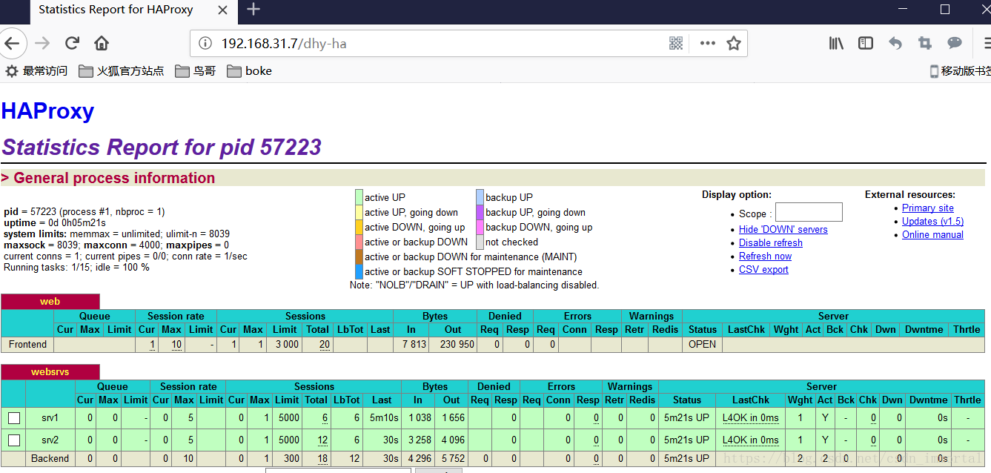Image resolution: width=991 pixels, height=473 pixels.
Task: Click the HAProxy title link
Action: pyautogui.click(x=47, y=111)
